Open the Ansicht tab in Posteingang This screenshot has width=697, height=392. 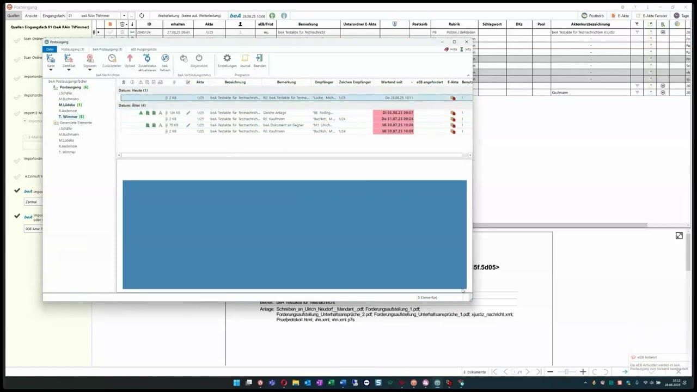tap(31, 16)
